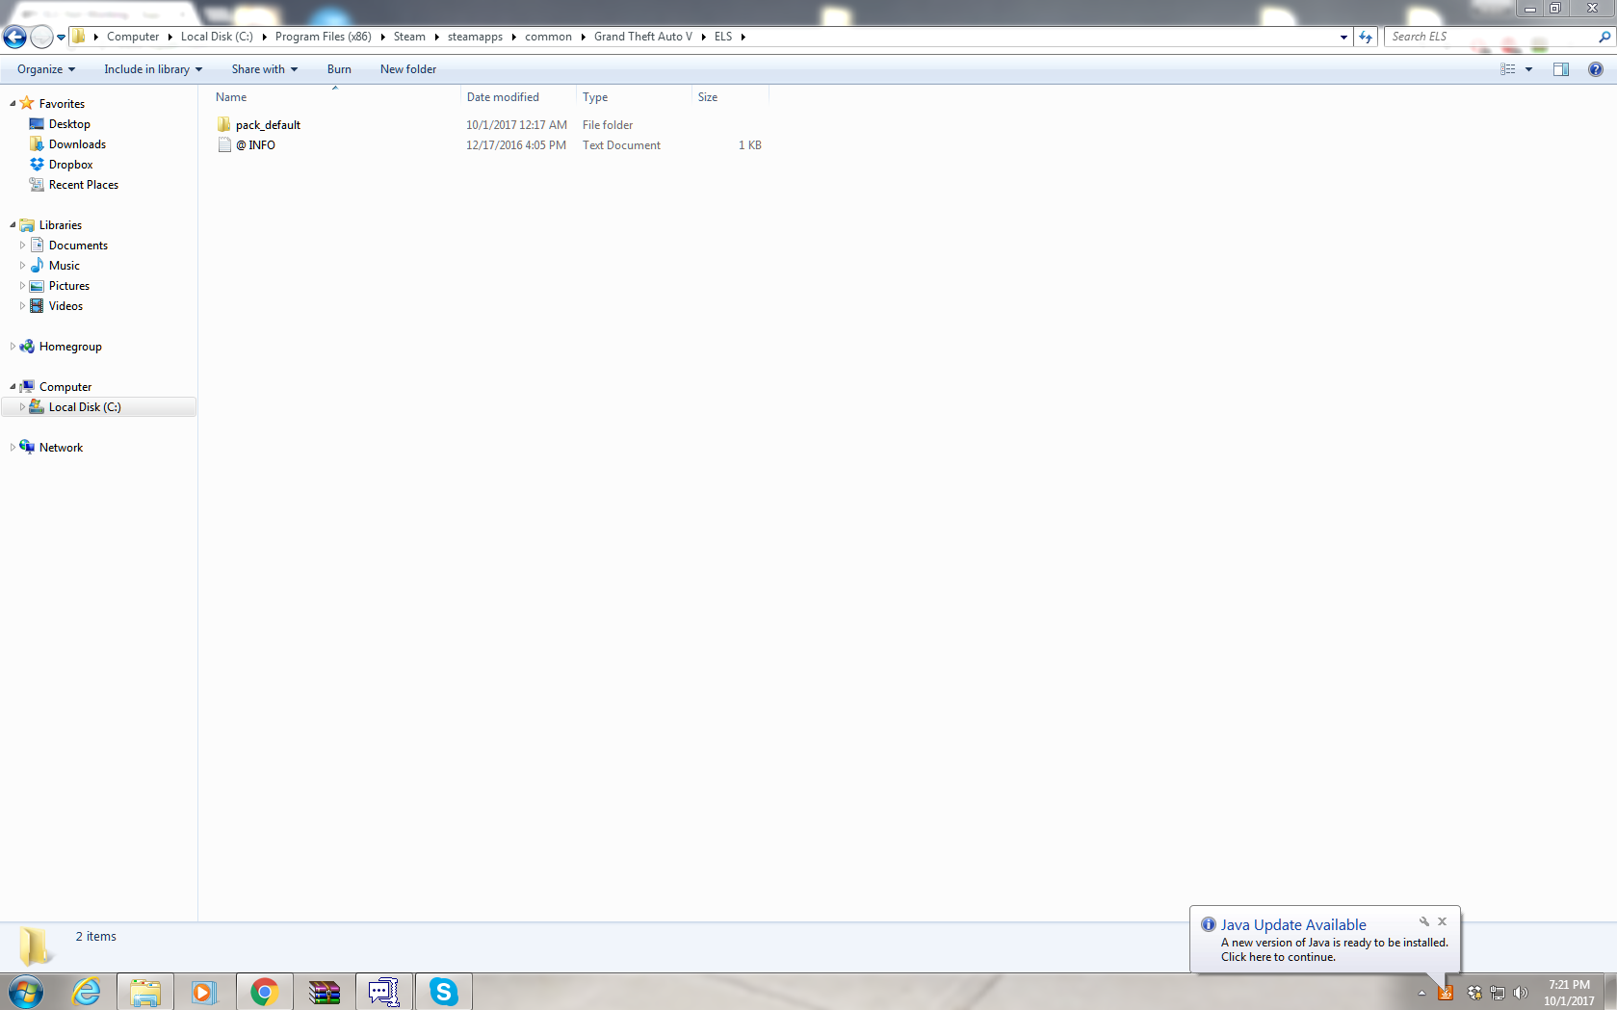Viewport: 1617px width, 1010px height.
Task: Open Google Chrome from the taskbar
Action: (x=264, y=992)
